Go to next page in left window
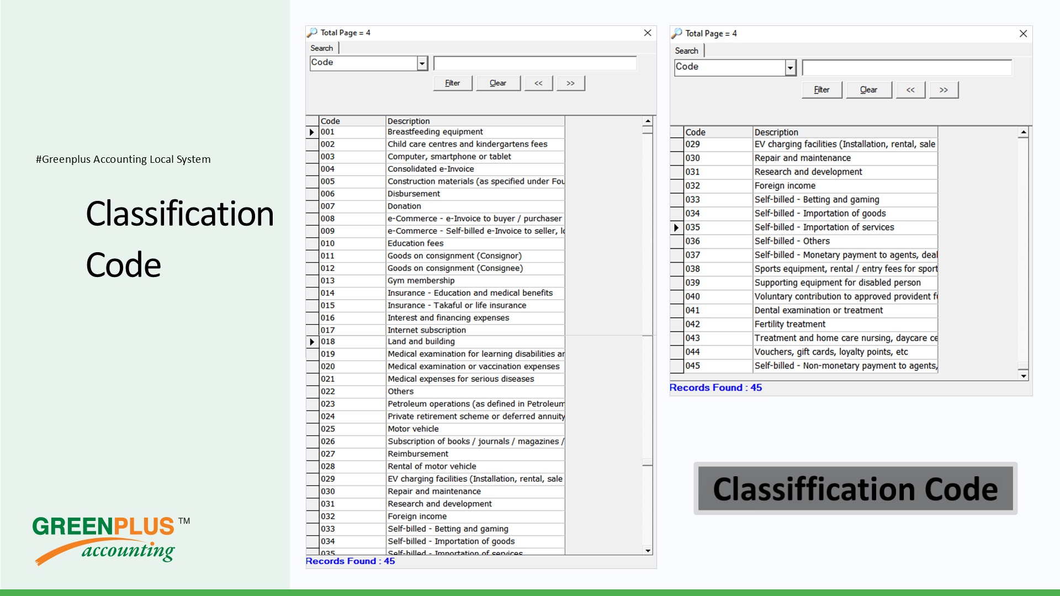 [x=570, y=83]
